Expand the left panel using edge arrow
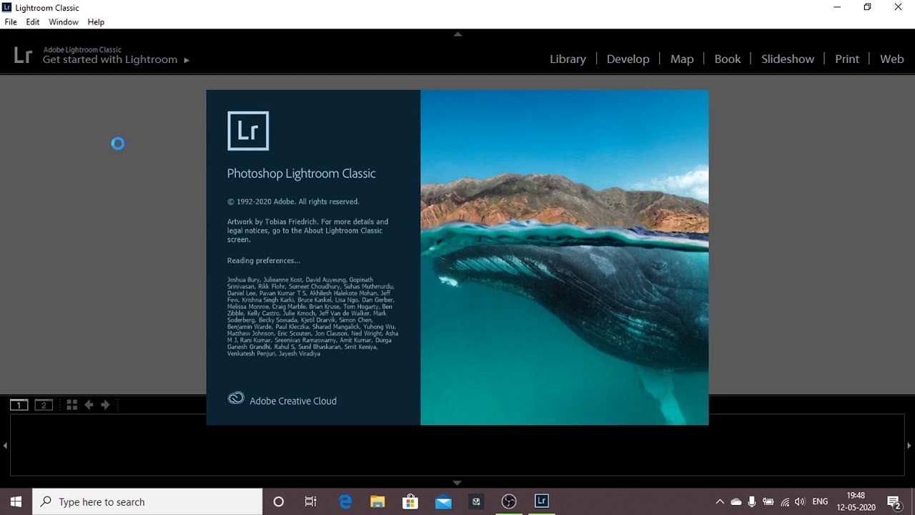915x515 pixels. tap(5, 446)
